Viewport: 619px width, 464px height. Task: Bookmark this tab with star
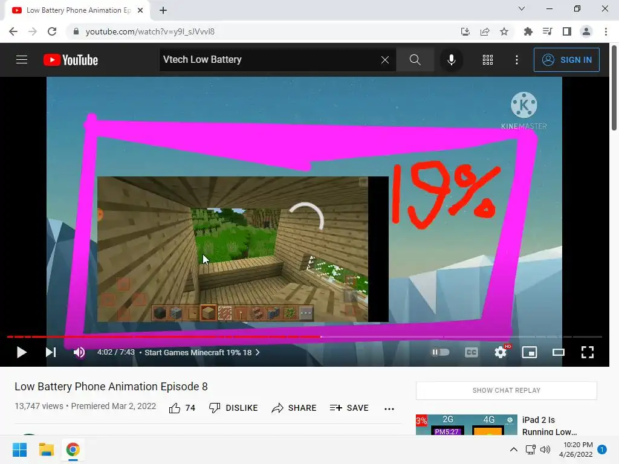click(504, 31)
